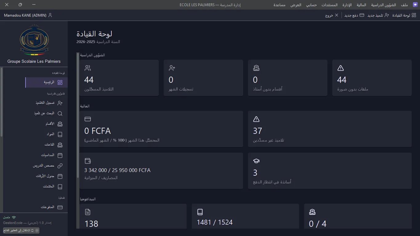Open the تسجيل التلاميذ sidebar icon
This screenshot has width=420, height=236.
pyautogui.click(x=60, y=103)
